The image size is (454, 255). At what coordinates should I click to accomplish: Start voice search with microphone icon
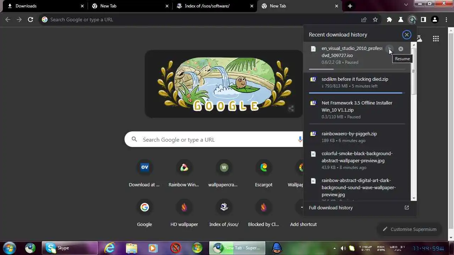[x=300, y=140]
